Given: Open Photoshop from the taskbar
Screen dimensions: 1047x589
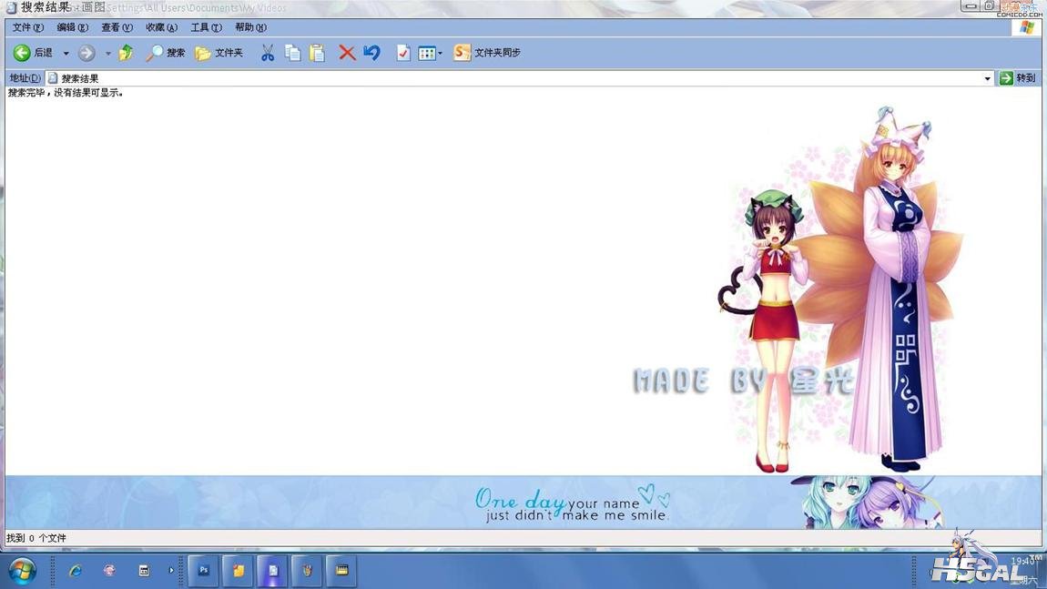Looking at the screenshot, I should pyautogui.click(x=203, y=571).
